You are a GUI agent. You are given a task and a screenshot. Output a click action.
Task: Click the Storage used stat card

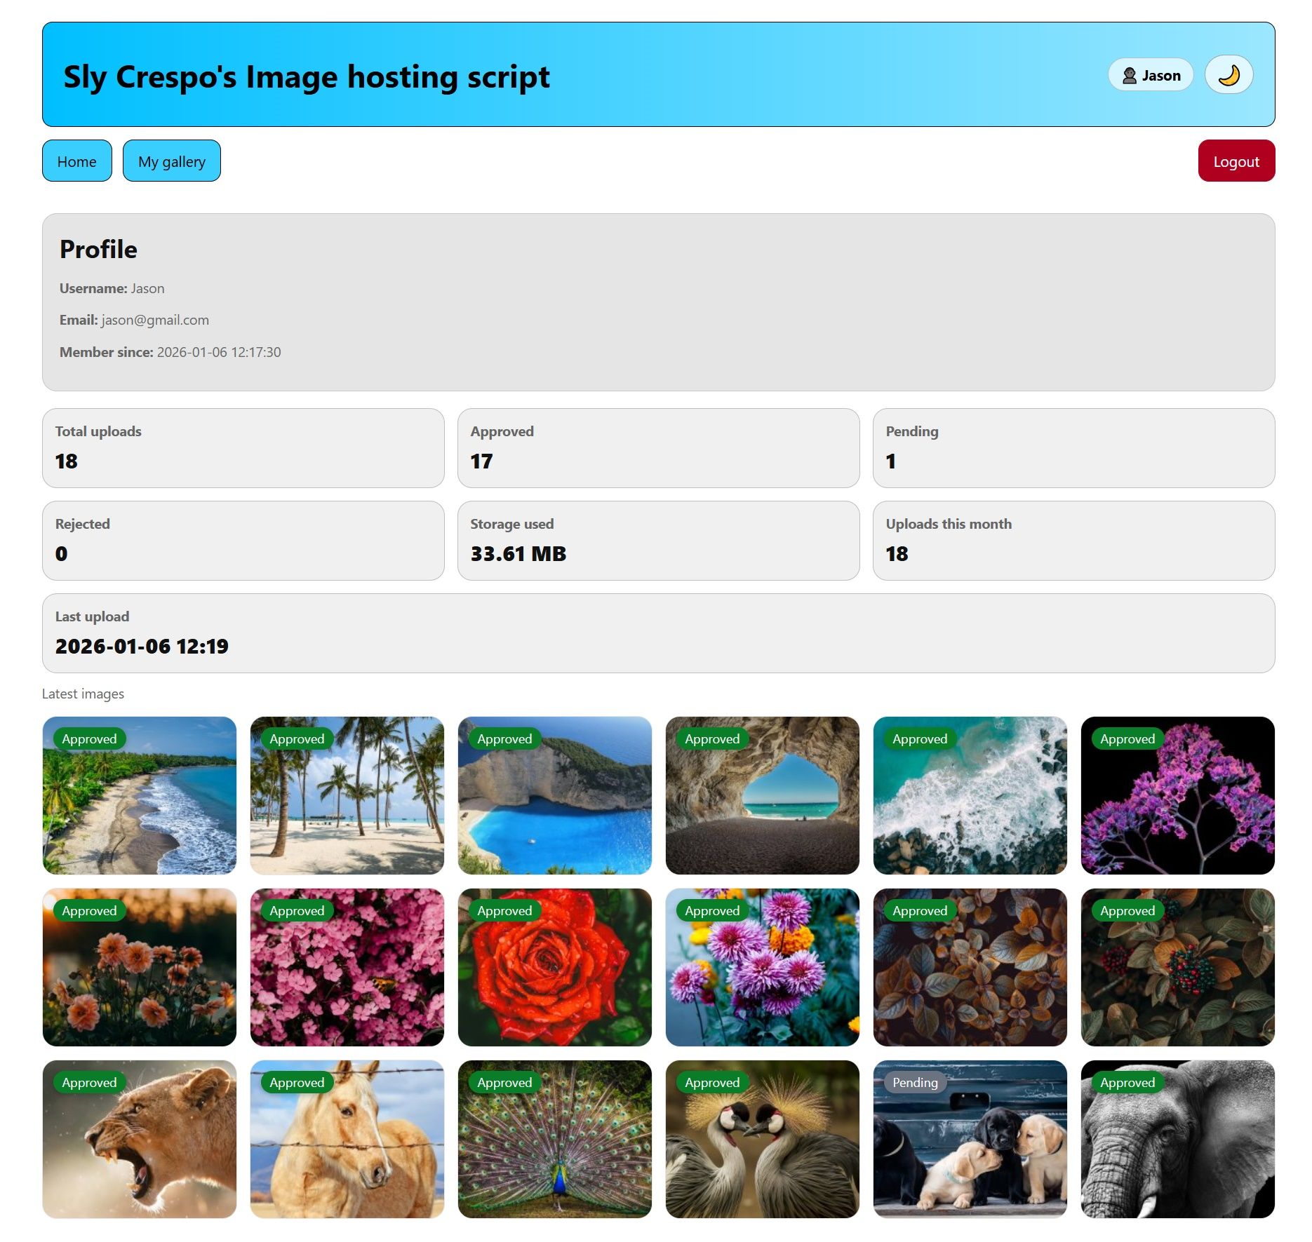coord(659,541)
